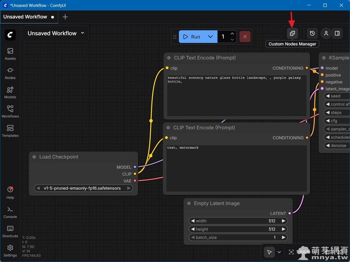
Task: Open the Settings gear
Action: [x=10, y=250]
